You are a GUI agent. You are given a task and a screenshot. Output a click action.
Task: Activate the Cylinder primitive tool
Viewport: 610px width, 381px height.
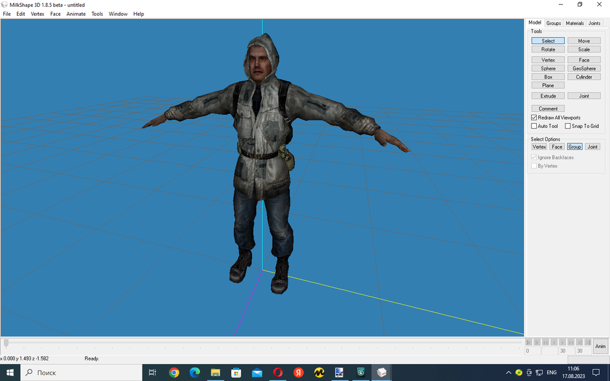[584, 77]
